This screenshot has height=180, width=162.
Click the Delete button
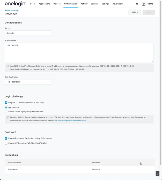(135, 12)
